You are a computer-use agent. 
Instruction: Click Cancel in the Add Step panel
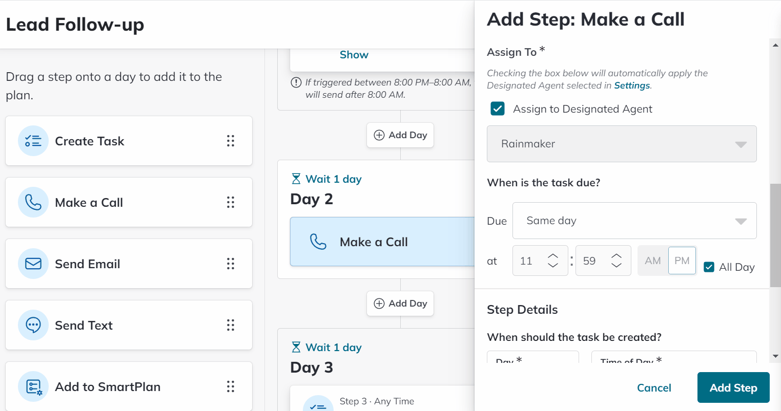pos(654,387)
